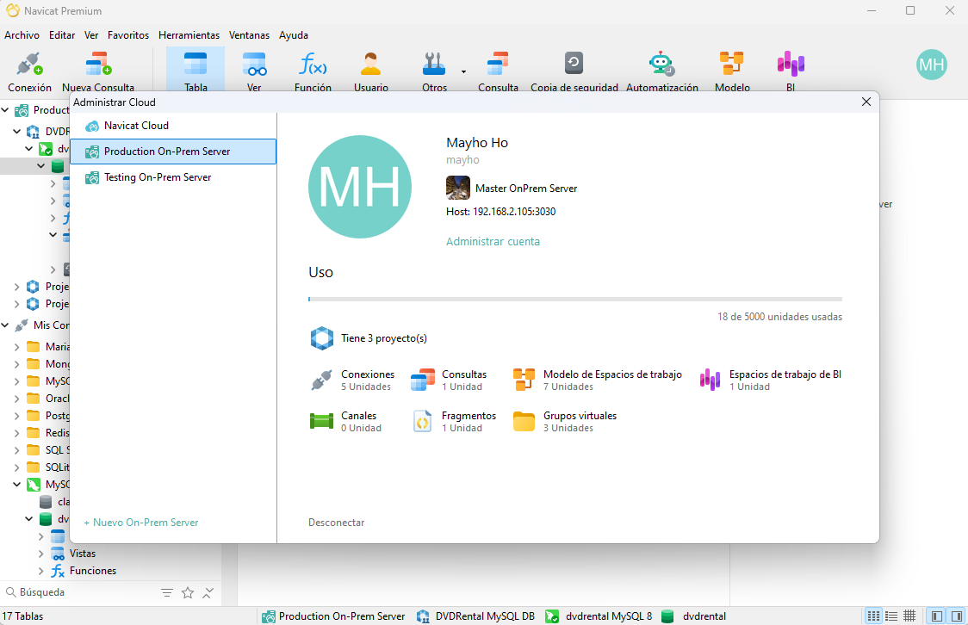
Task: Toggle the favorites star beside search
Action: coord(188,593)
